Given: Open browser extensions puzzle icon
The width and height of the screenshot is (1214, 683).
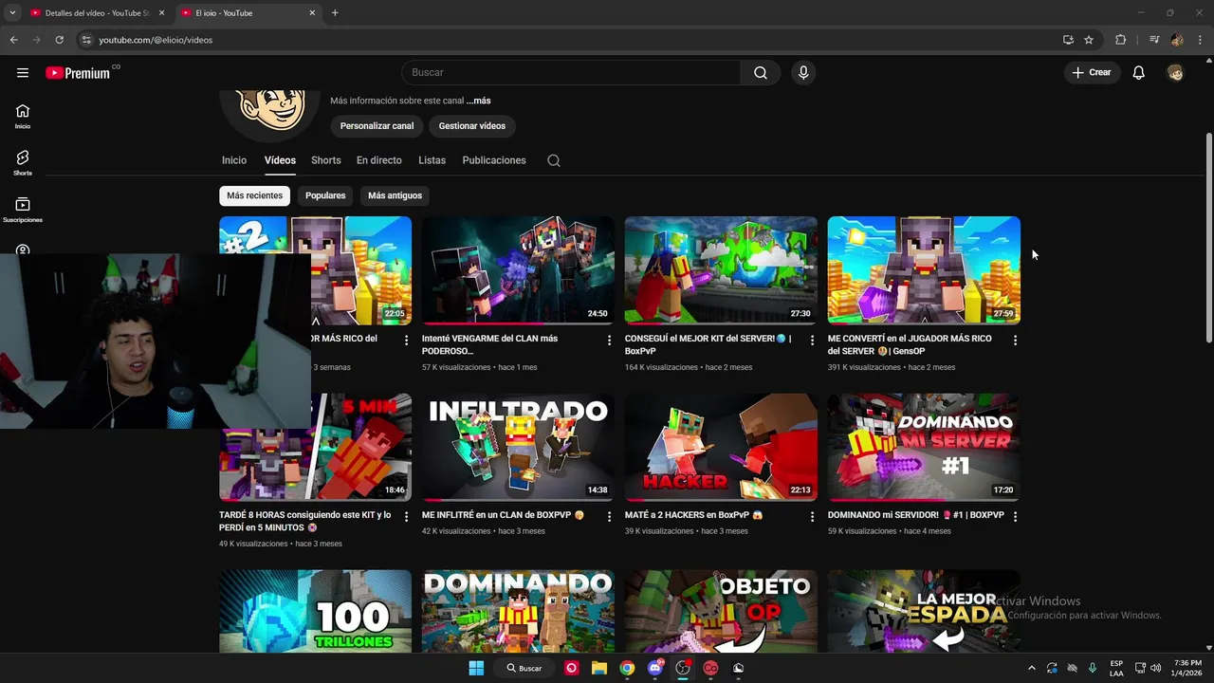Looking at the screenshot, I should pyautogui.click(x=1121, y=40).
